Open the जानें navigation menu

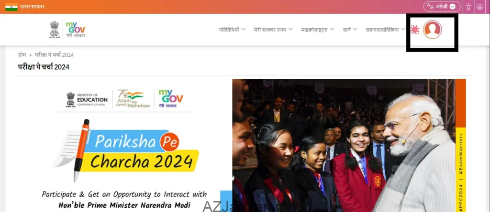pos(350,30)
